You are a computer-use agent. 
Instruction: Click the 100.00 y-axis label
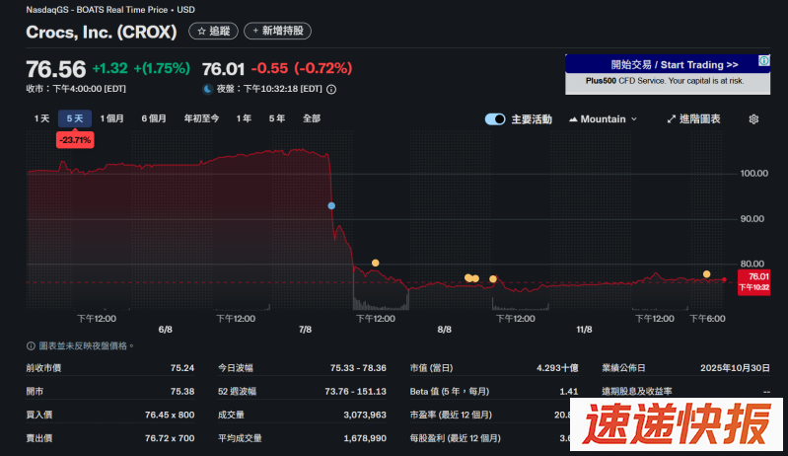[x=753, y=174]
